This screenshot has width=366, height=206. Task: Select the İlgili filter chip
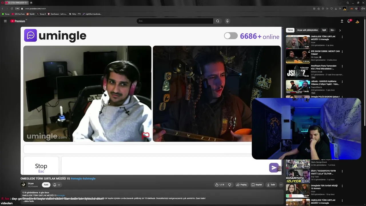324,30
